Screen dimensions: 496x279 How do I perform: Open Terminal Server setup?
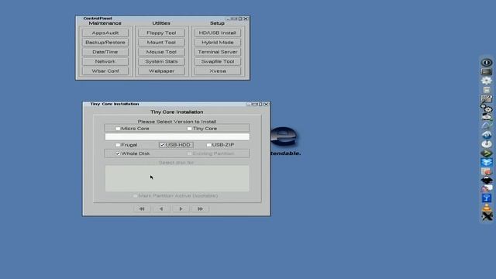click(218, 52)
